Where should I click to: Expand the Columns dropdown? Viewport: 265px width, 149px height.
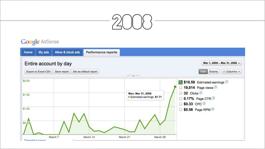pyautogui.click(x=232, y=72)
